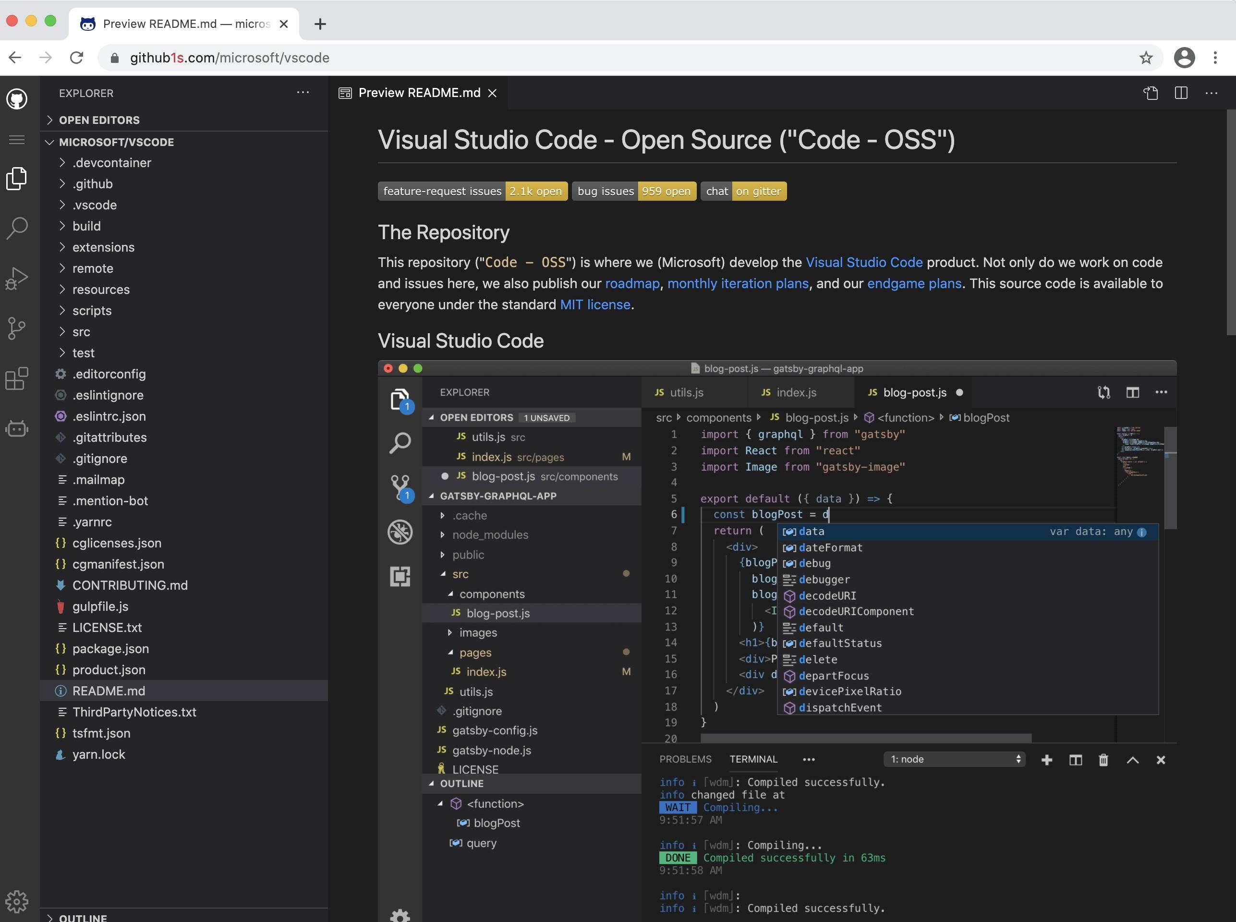Click the chat on gitter badge
The image size is (1236, 922).
pos(743,192)
